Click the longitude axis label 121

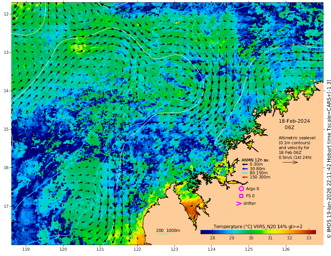point(100,249)
